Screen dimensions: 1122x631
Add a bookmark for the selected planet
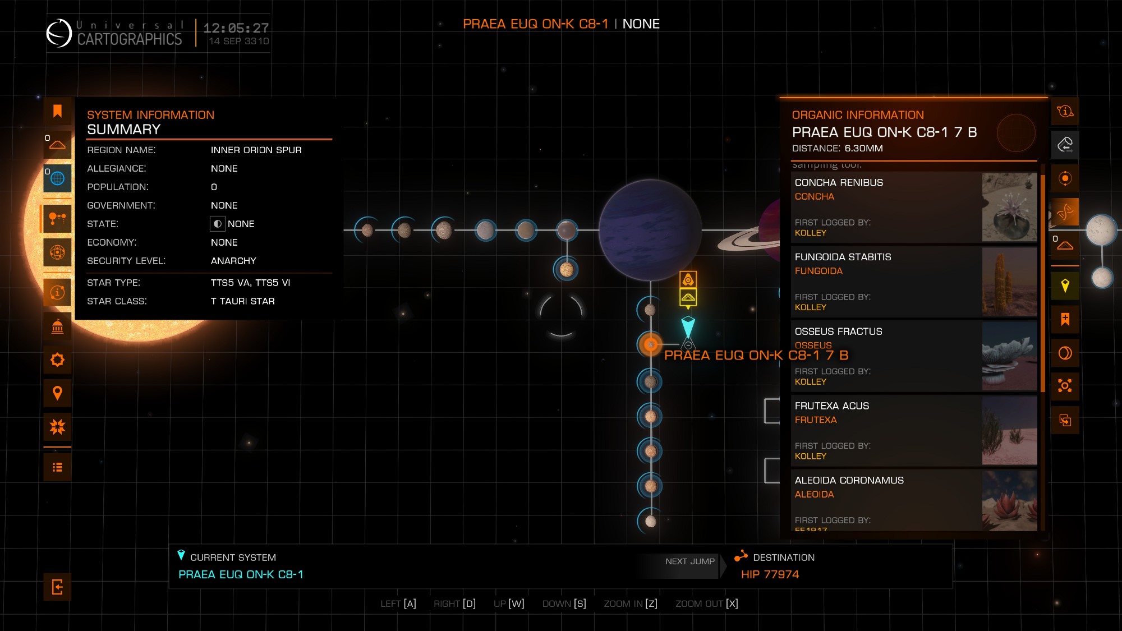(1065, 320)
